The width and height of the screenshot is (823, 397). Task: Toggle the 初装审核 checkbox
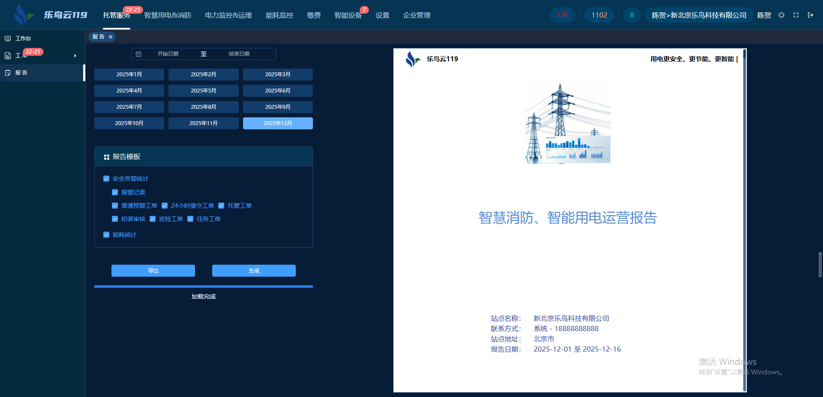tap(115, 219)
